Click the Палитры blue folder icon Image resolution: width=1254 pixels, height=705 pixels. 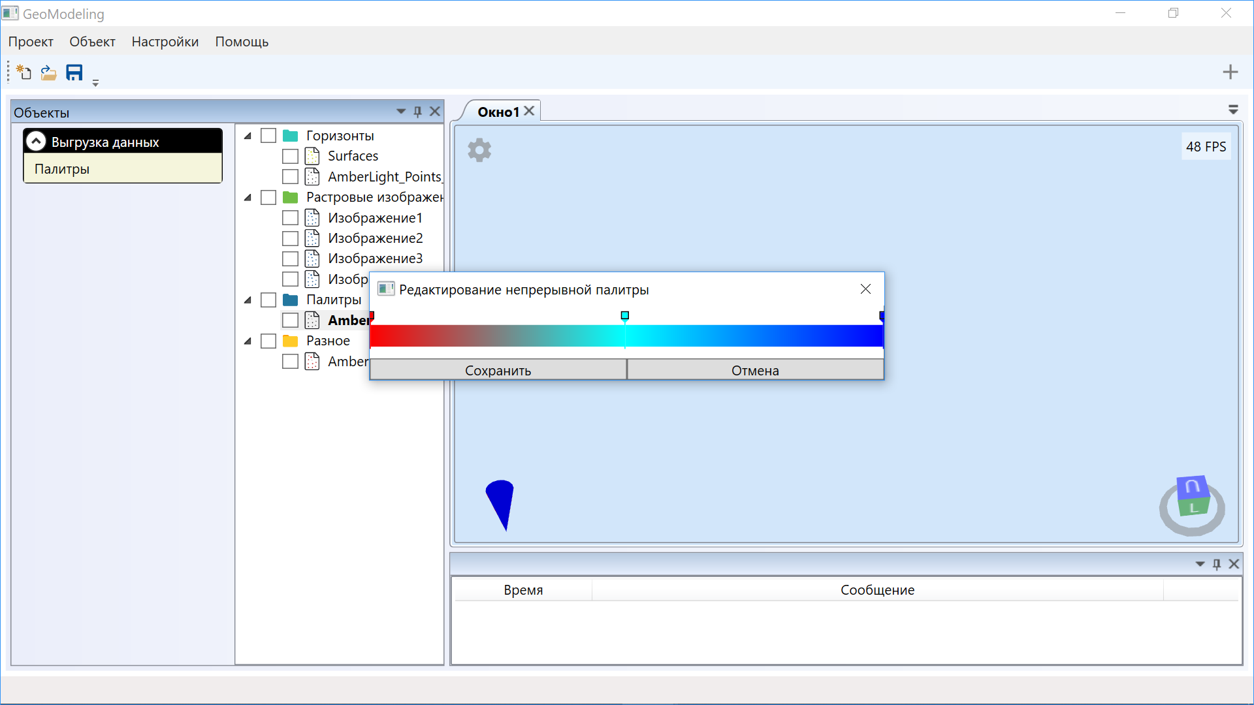click(x=291, y=300)
